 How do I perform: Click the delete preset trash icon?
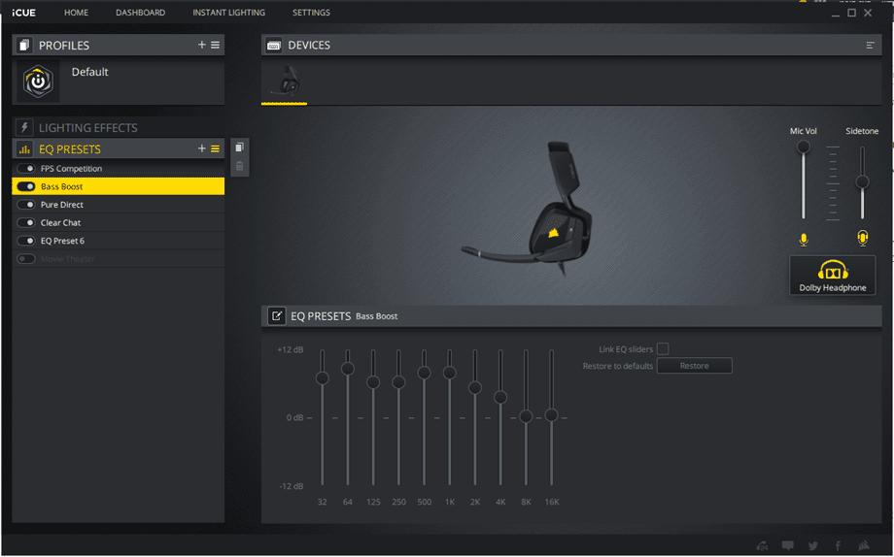[x=239, y=166]
